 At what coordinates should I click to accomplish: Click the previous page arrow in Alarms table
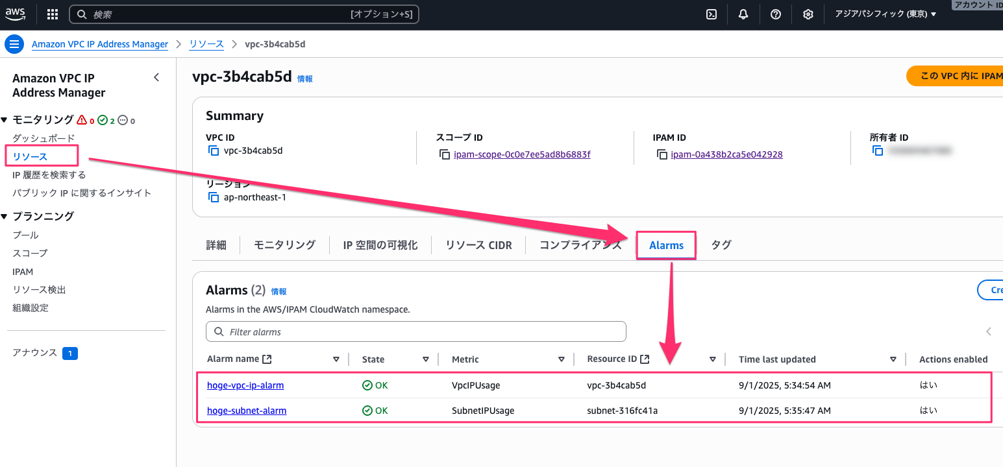(x=989, y=331)
